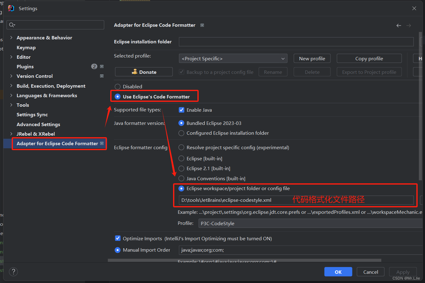
Task: Expand Languages & Frameworks node
Action: coord(11,95)
